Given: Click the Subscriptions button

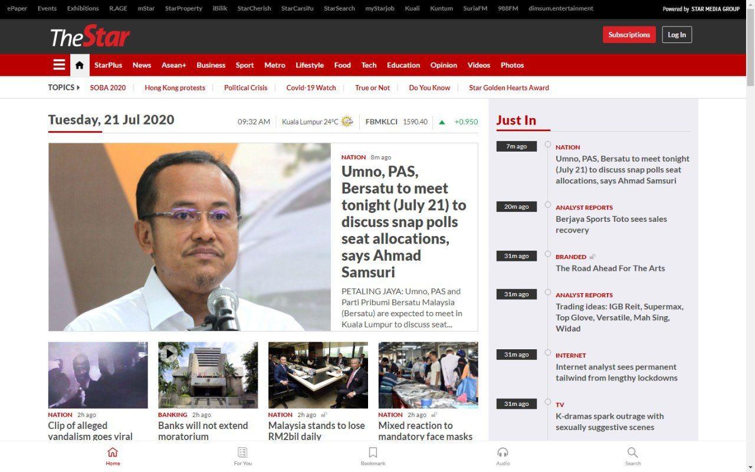Looking at the screenshot, I should 629,35.
